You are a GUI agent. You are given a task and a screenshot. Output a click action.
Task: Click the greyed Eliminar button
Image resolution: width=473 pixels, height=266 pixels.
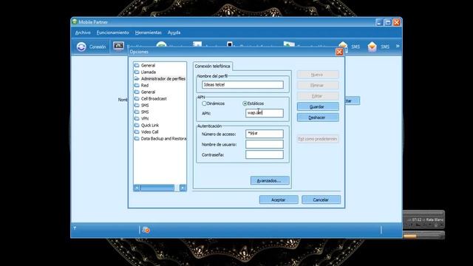318,85
